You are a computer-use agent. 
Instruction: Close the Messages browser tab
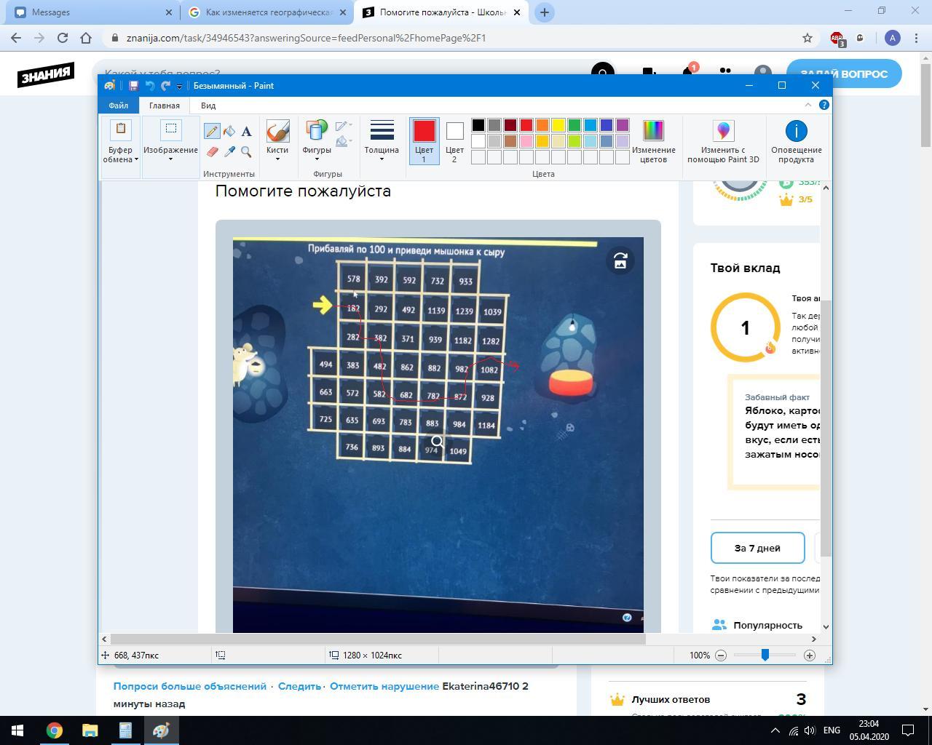pyautogui.click(x=169, y=12)
